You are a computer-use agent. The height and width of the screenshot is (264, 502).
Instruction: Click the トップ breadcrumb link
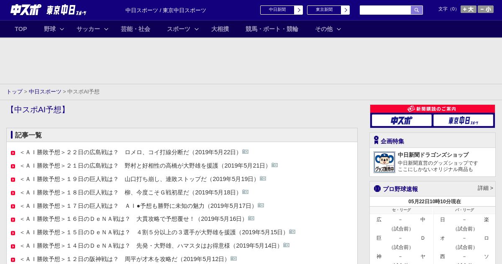[x=15, y=92]
